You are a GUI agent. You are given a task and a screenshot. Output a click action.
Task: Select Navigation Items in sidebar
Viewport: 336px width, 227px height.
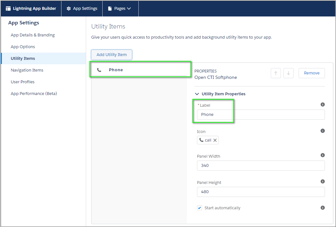[x=27, y=70]
